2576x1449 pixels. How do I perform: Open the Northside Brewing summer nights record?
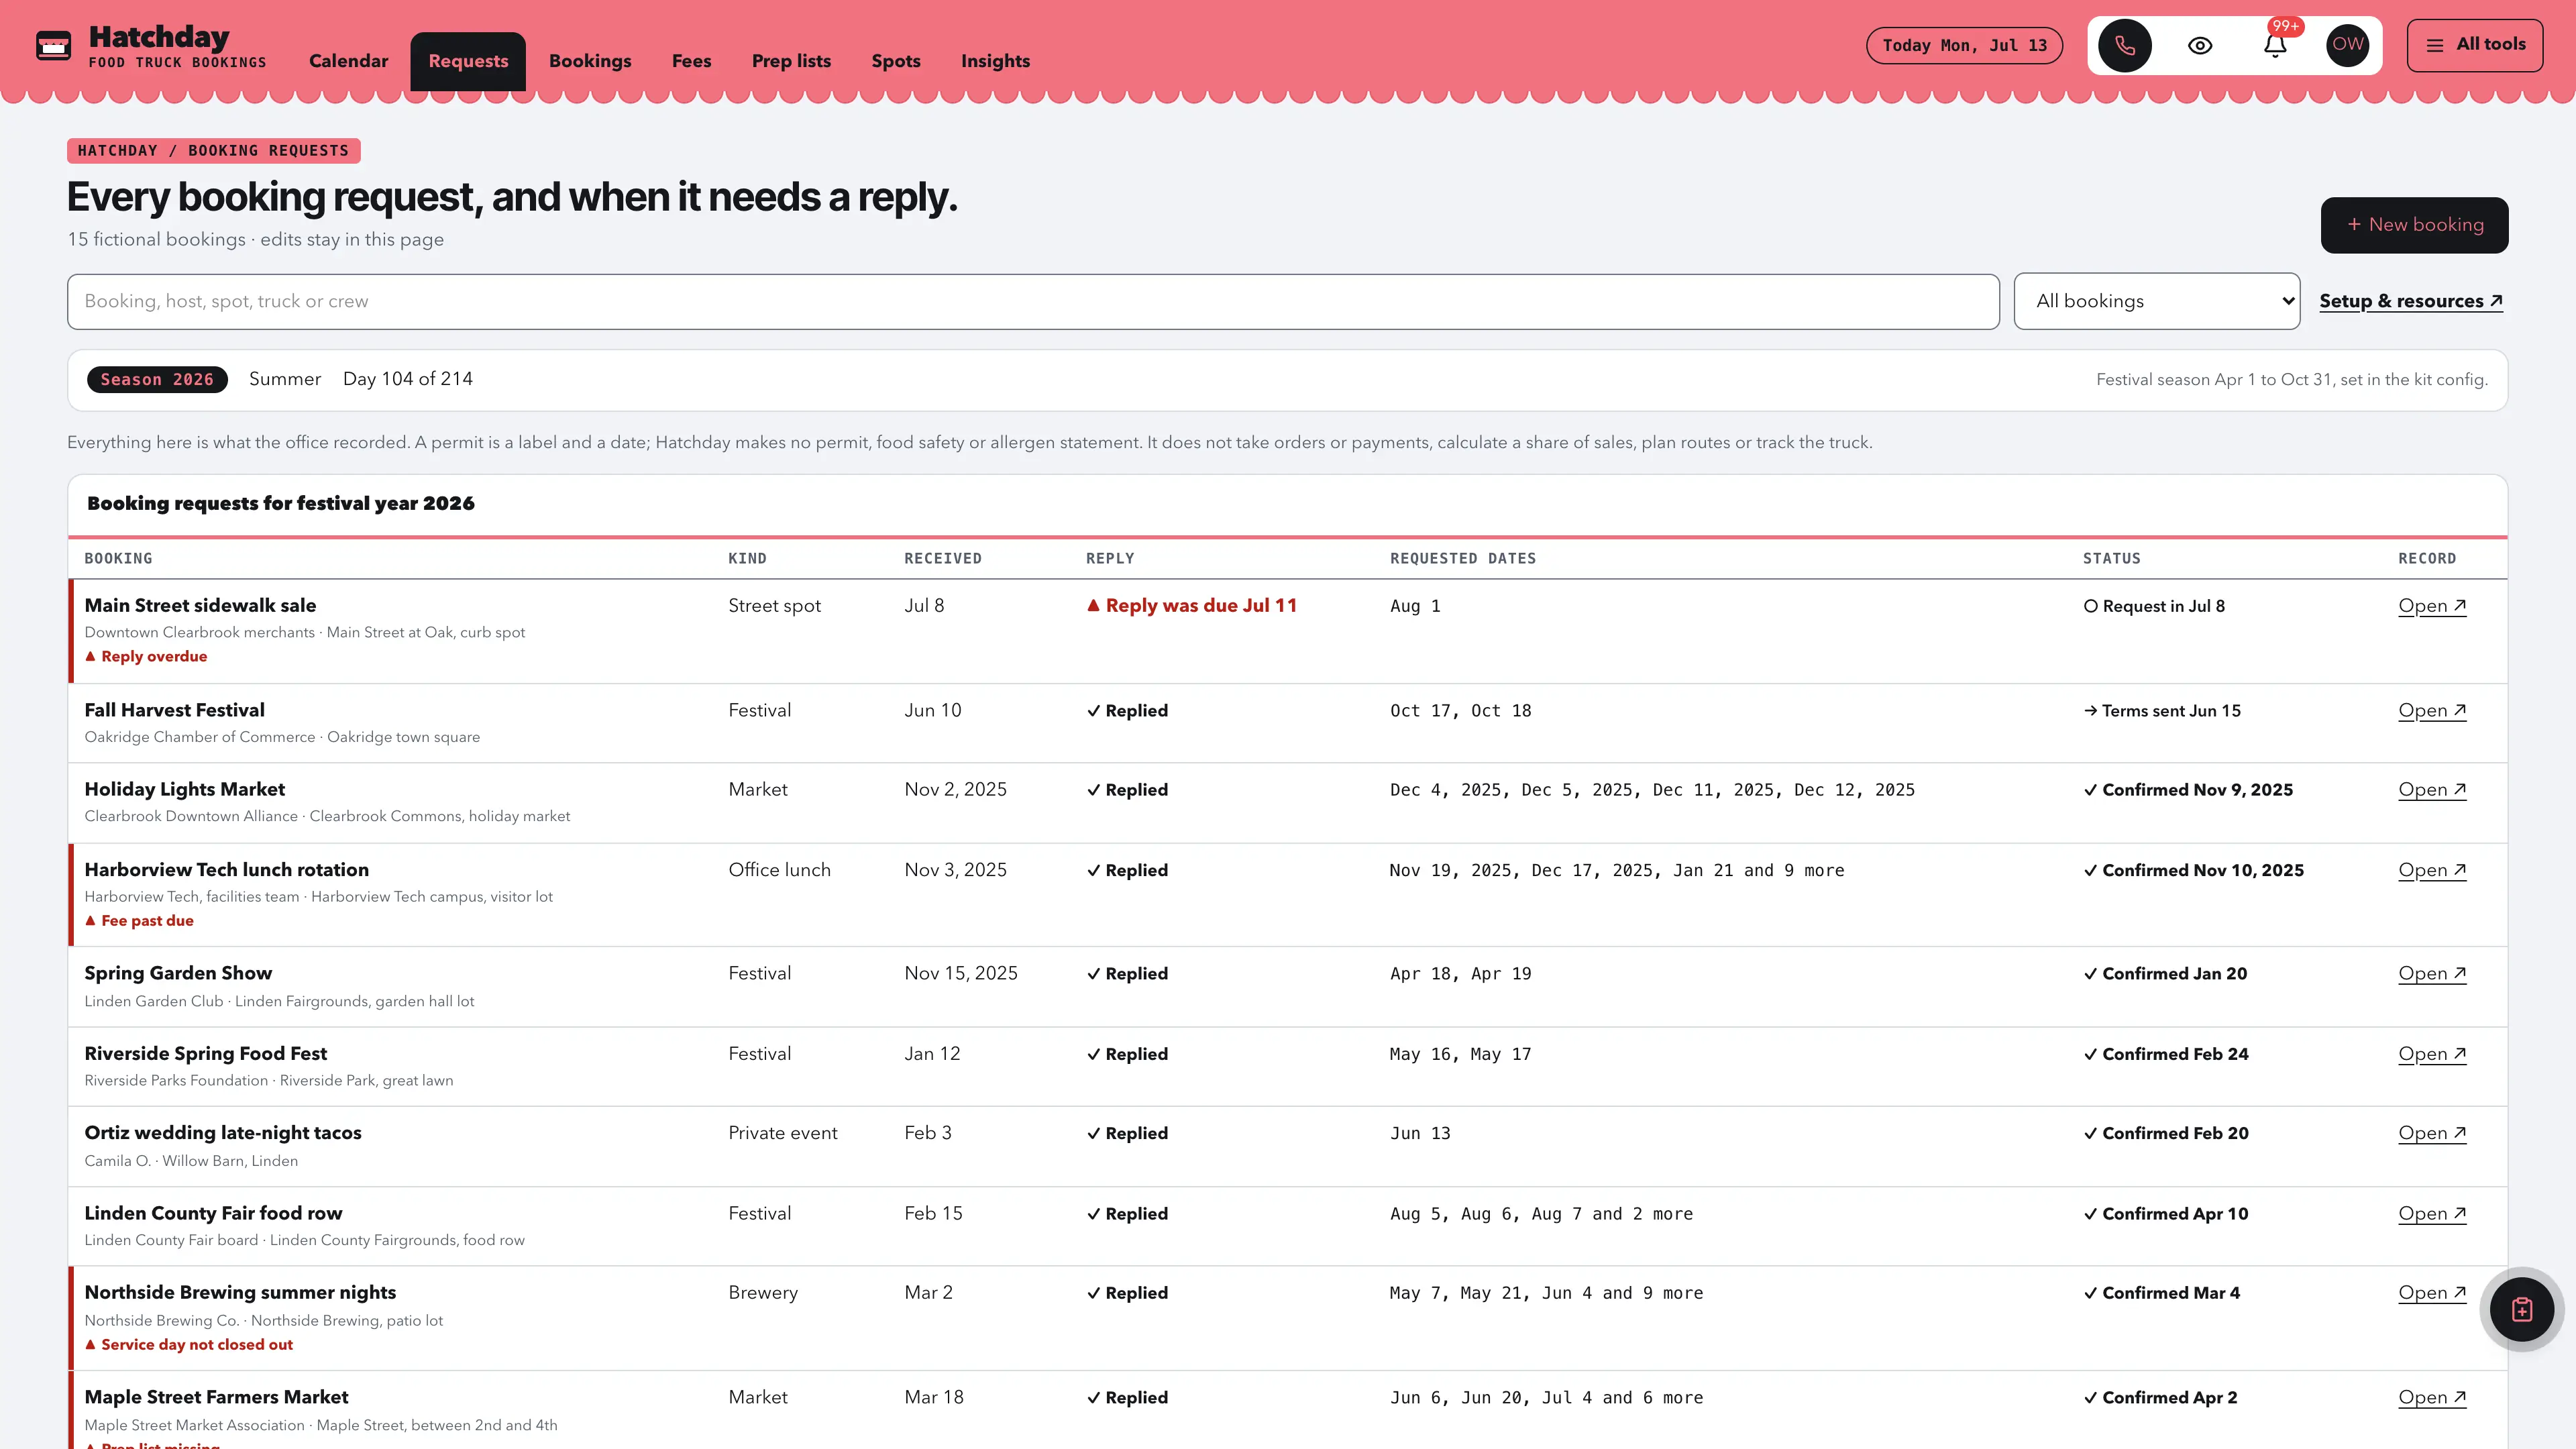[x=2432, y=1293]
